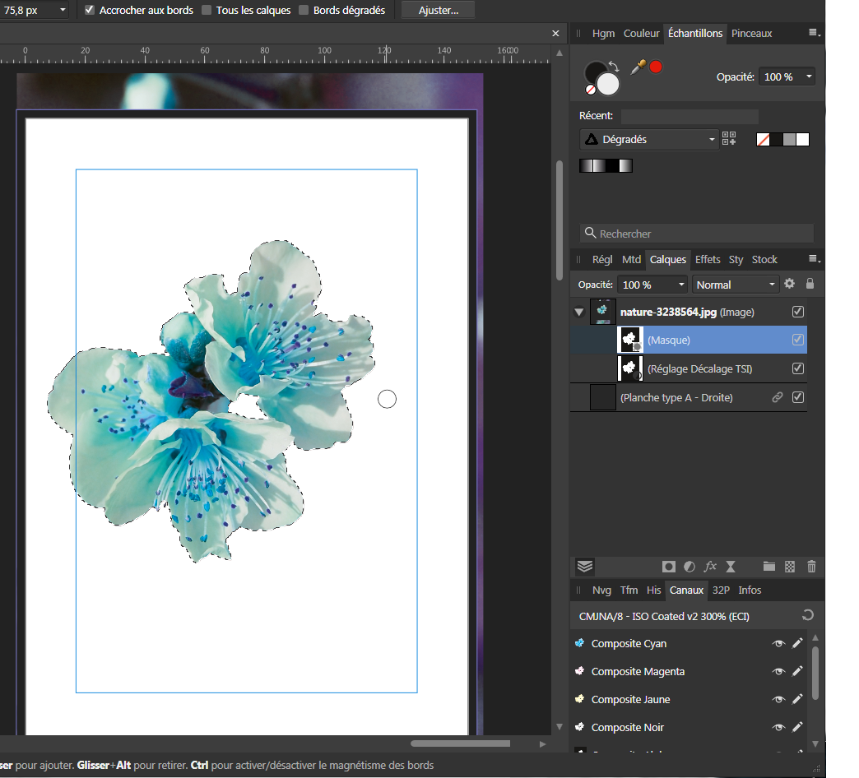Screen dimensions: 859x778
Task: Switch to the Régl tab
Action: [602, 260]
